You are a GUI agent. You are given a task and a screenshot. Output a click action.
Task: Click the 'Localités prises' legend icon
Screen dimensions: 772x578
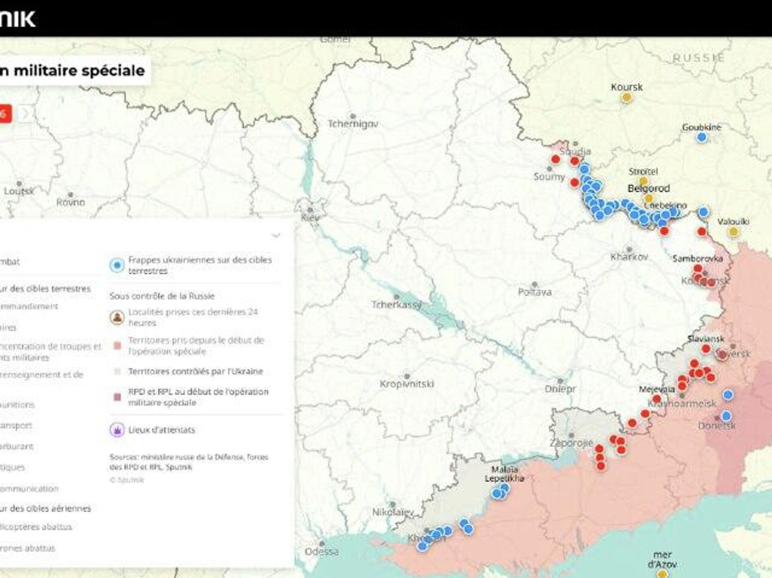coord(117,317)
